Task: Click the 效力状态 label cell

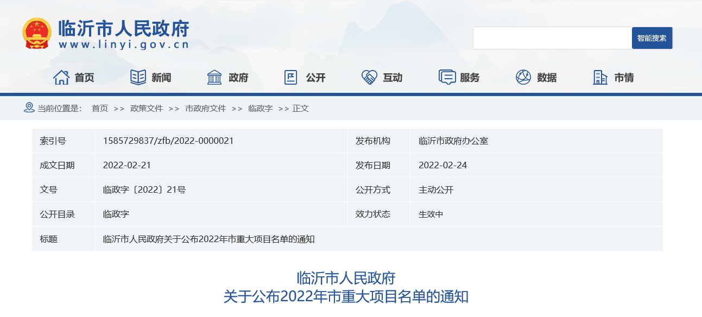Action: coord(379,214)
